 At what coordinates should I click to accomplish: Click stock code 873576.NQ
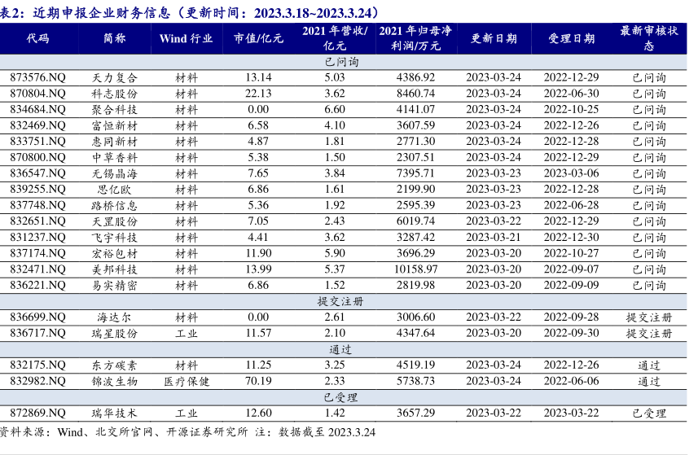coord(37,77)
